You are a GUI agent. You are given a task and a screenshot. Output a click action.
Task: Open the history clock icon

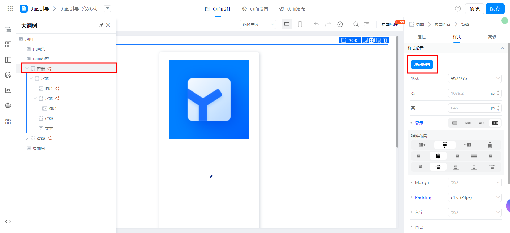340,24
